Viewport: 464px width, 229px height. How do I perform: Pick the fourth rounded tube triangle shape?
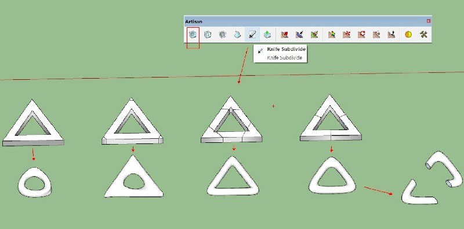[x=332, y=175]
